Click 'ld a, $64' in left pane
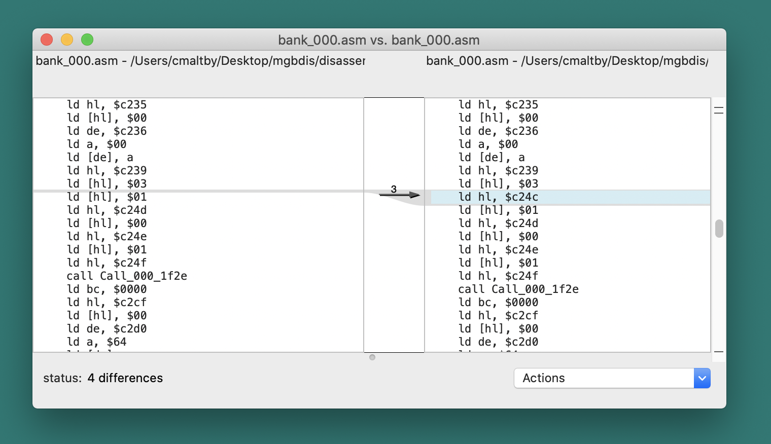Screen dimensions: 771x444 [x=96, y=342]
